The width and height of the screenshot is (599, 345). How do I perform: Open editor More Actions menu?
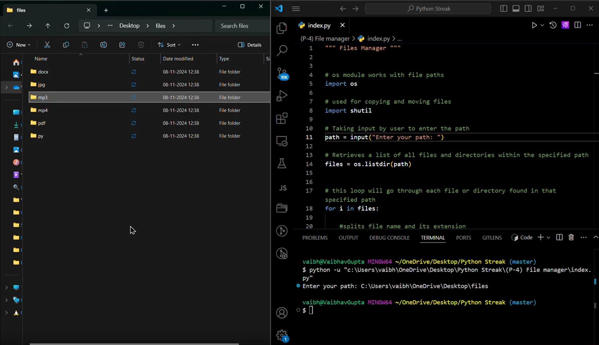(x=590, y=25)
